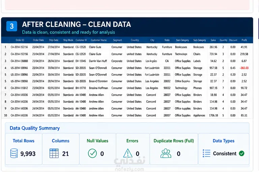
Task: Click the warning triangle icon under Errors
Action: pos(128,153)
